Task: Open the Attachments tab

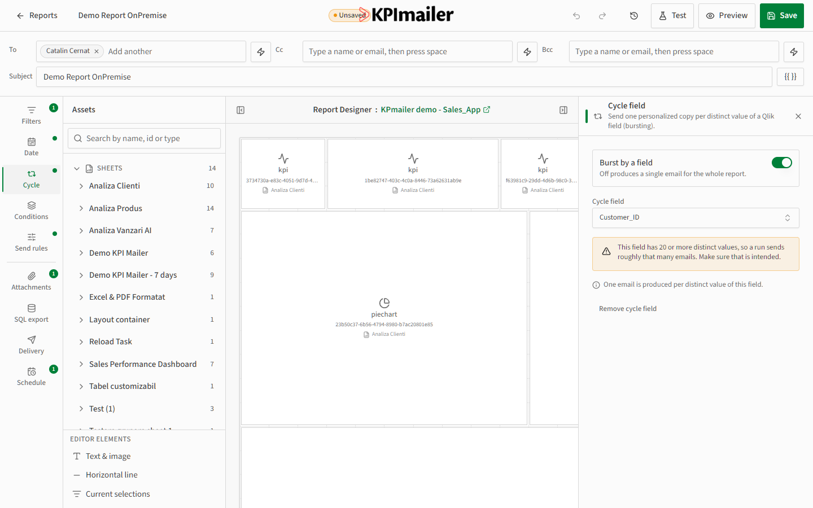Action: (32, 281)
